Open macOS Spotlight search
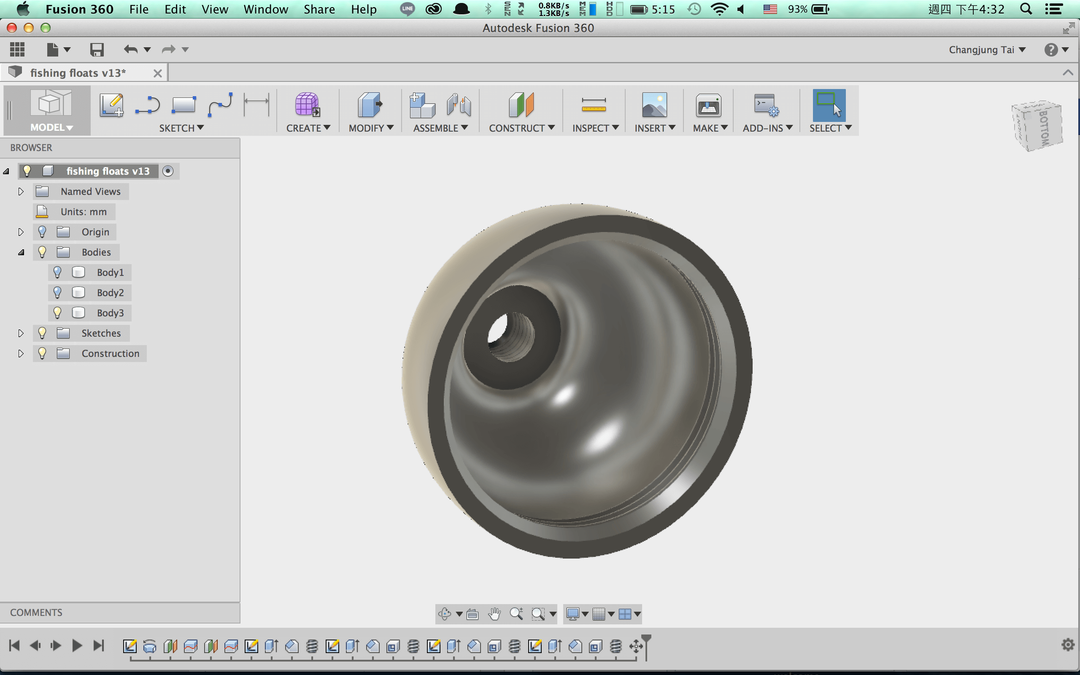The width and height of the screenshot is (1080, 675). tap(1026, 9)
